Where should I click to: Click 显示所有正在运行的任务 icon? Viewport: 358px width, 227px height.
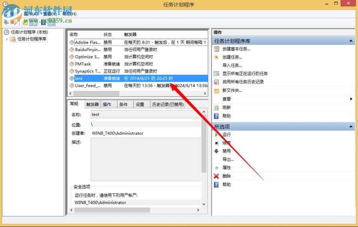(217, 73)
